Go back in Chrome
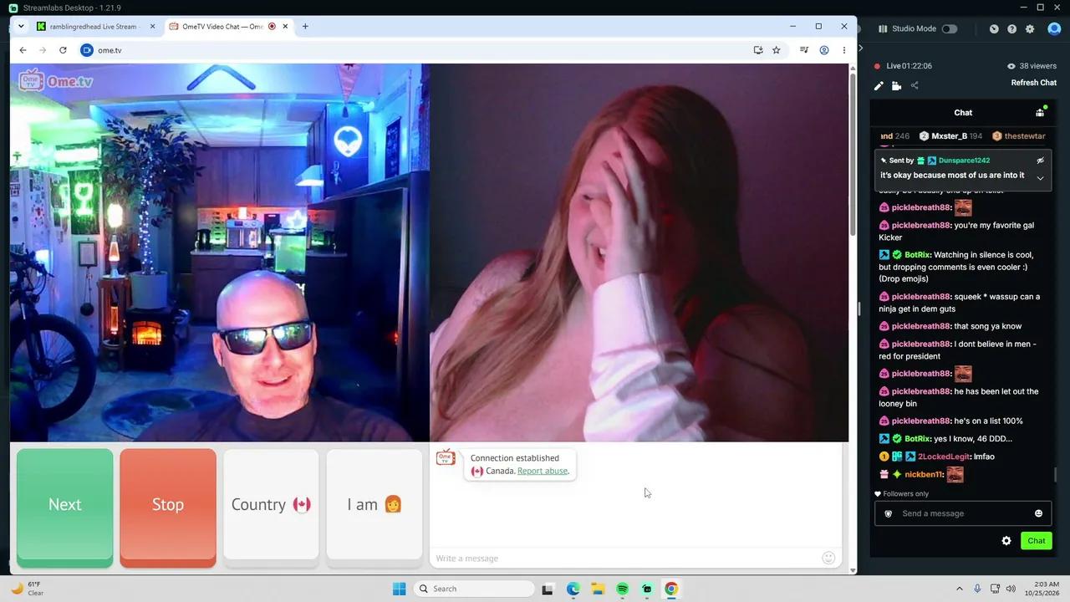 point(23,50)
